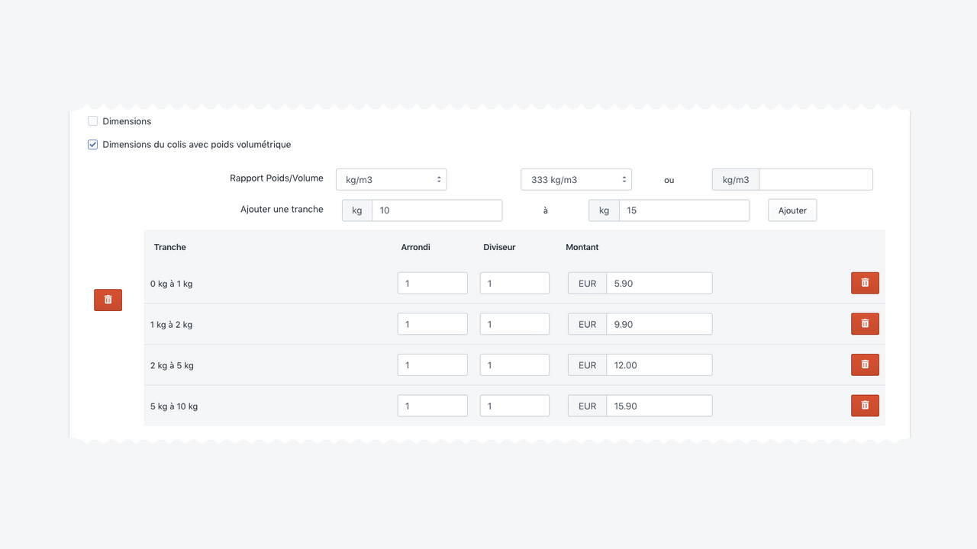Open the 333 kg/m3 ratio dropdown
The image size is (977, 549).
576,179
